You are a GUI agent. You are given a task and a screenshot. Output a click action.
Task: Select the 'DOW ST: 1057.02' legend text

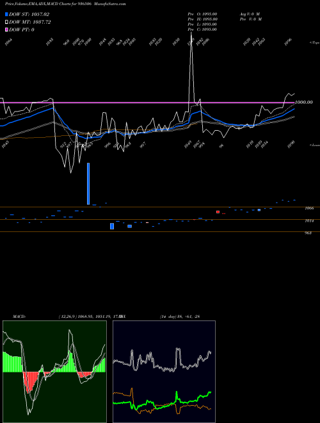pyautogui.click(x=29, y=14)
